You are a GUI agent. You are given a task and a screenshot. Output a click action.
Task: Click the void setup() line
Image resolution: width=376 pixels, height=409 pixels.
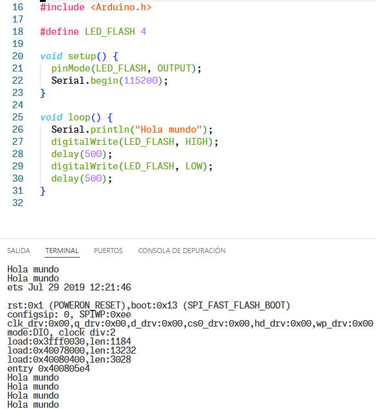(79, 56)
